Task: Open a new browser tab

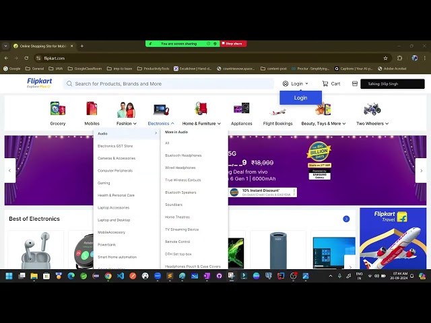Action: (82, 46)
